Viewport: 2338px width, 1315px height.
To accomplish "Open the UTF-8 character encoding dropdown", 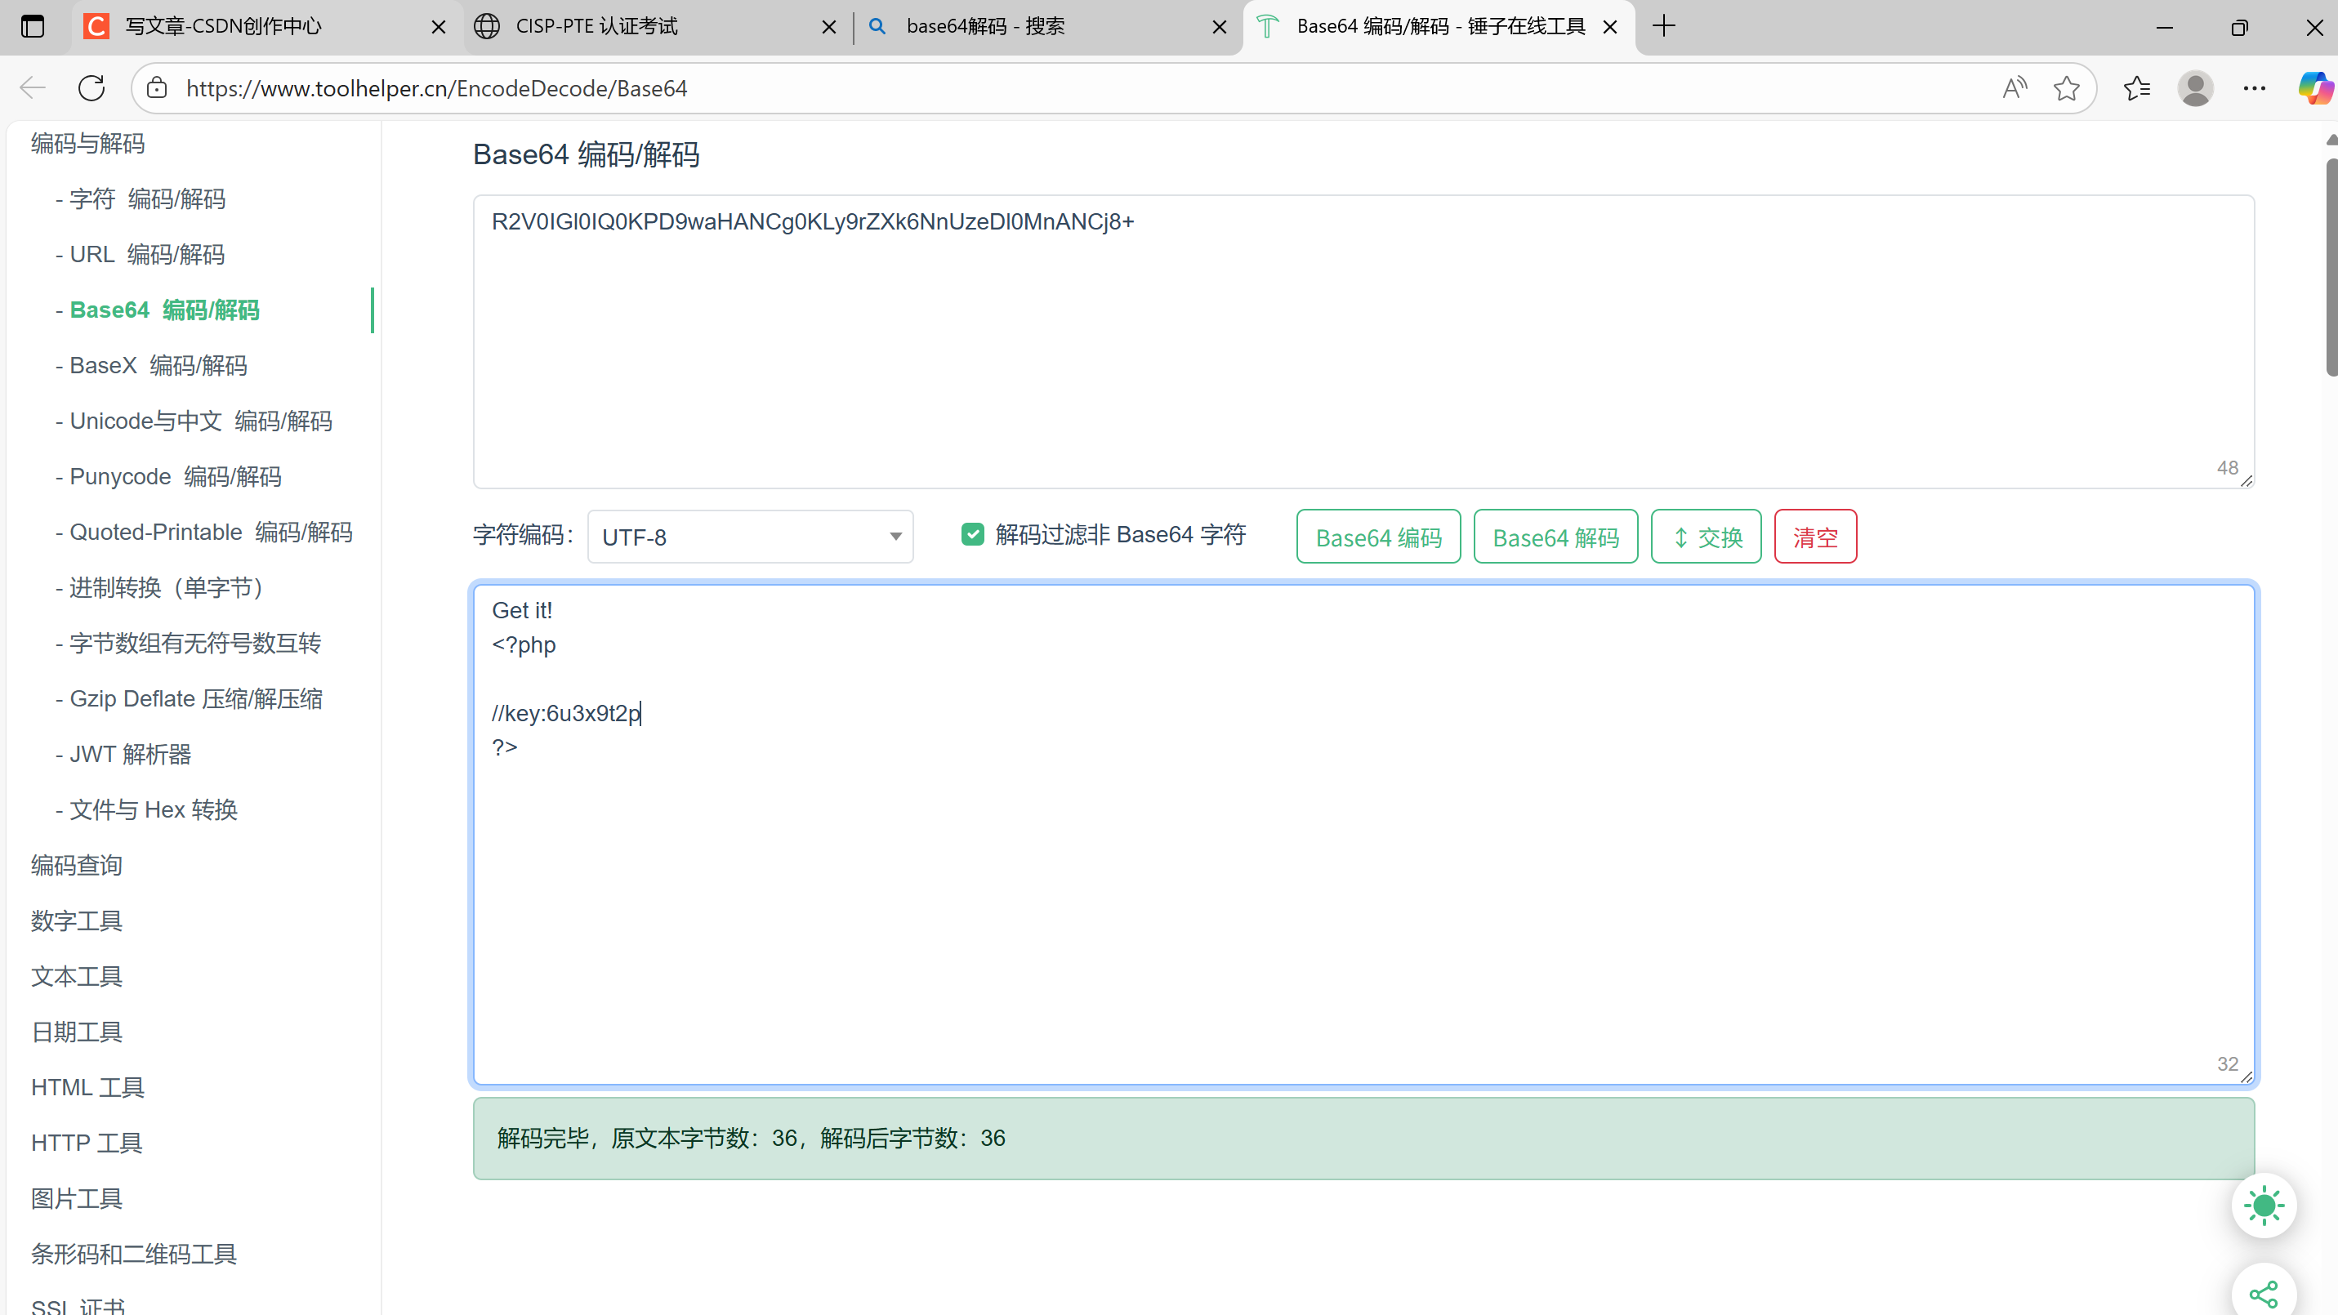I will click(750, 537).
